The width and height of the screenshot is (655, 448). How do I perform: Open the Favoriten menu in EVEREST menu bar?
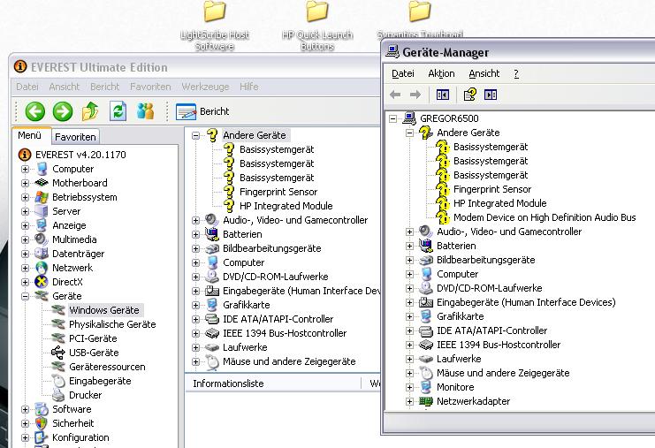coord(150,87)
